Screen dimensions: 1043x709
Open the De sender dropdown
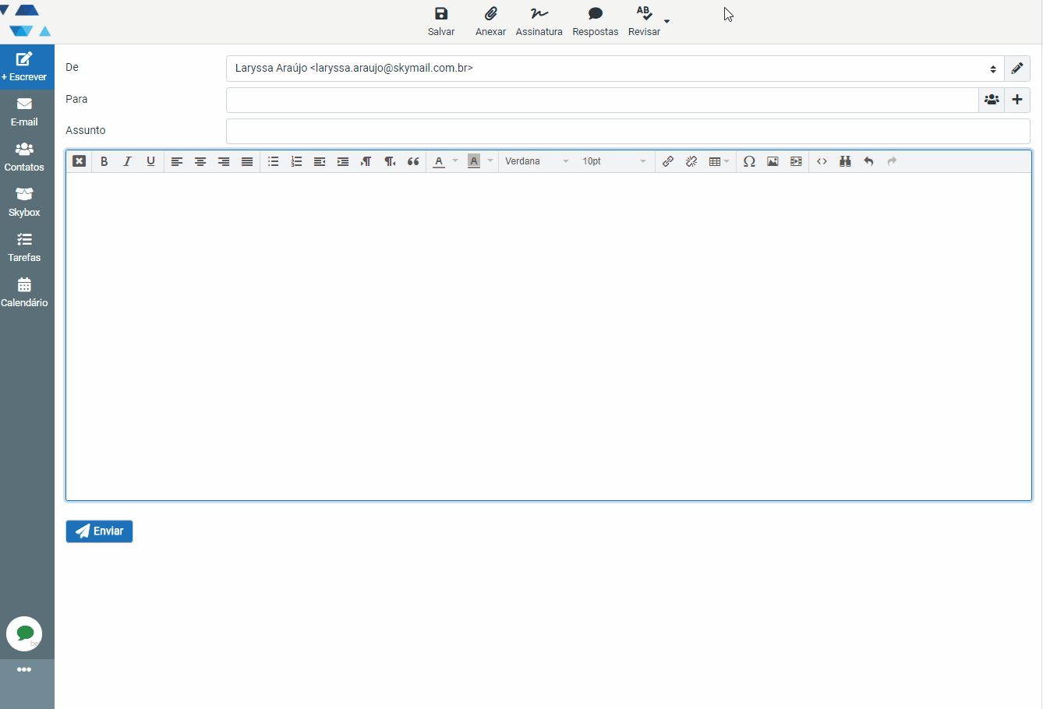[x=615, y=69]
